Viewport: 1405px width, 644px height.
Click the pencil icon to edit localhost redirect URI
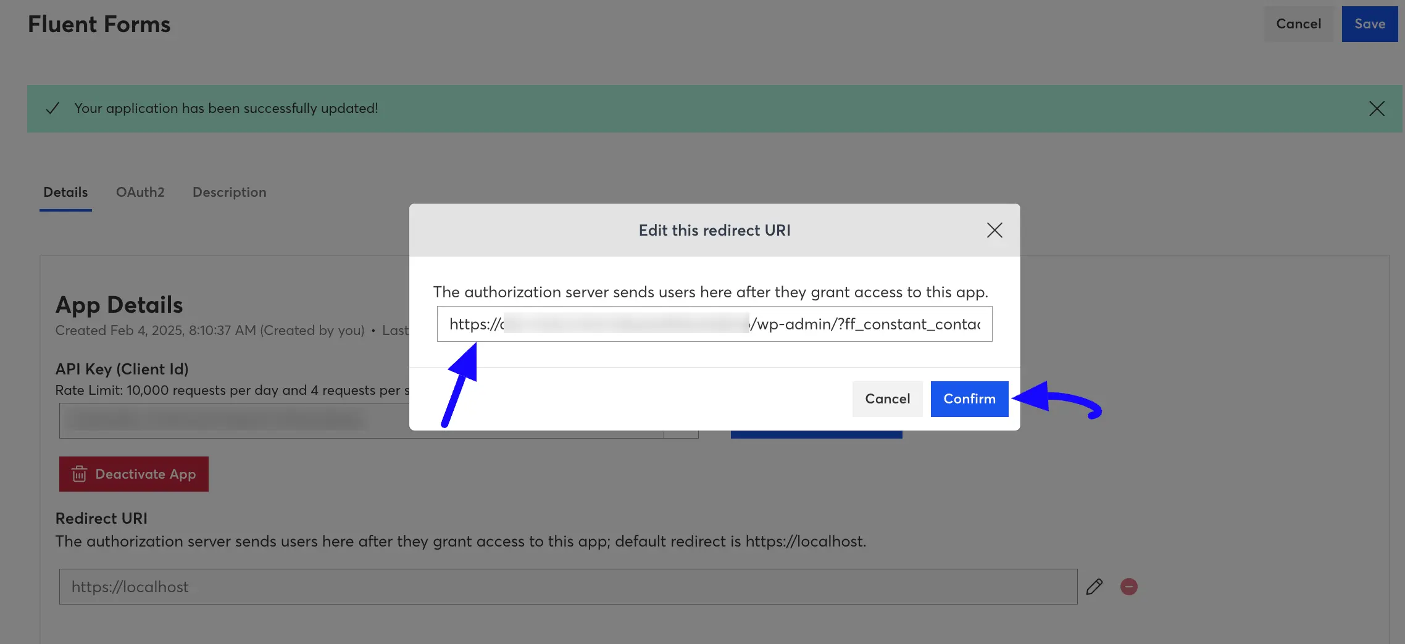tap(1094, 586)
